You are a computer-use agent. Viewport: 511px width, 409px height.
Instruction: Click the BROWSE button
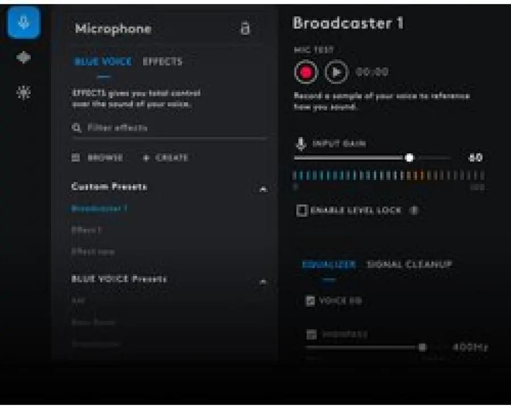(98, 158)
